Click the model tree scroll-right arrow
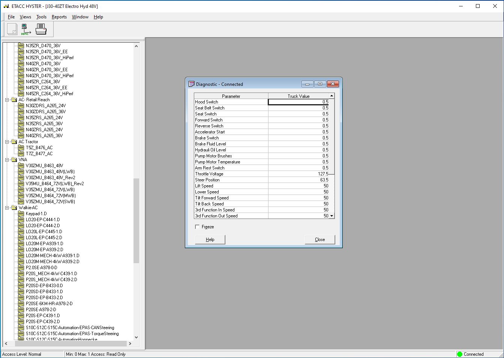Image resolution: width=504 pixels, height=358 pixels. coord(130,343)
